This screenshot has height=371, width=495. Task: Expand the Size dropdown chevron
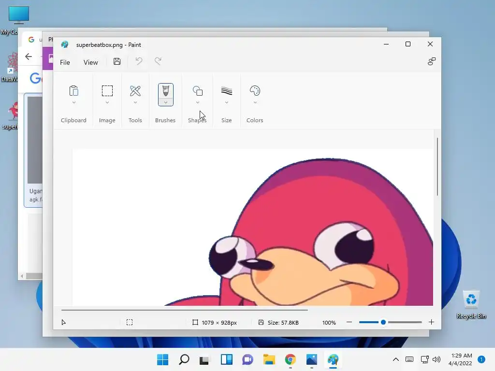[x=227, y=102]
